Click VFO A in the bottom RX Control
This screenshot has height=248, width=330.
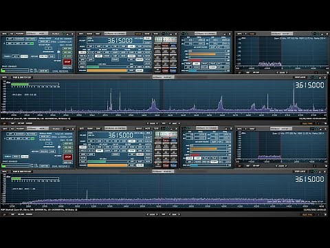click(x=82, y=147)
